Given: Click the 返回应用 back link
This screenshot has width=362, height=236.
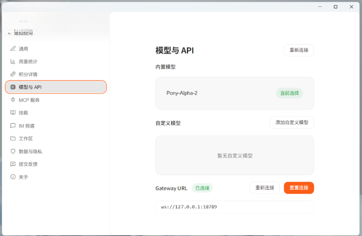Looking at the screenshot, I should point(21,33).
